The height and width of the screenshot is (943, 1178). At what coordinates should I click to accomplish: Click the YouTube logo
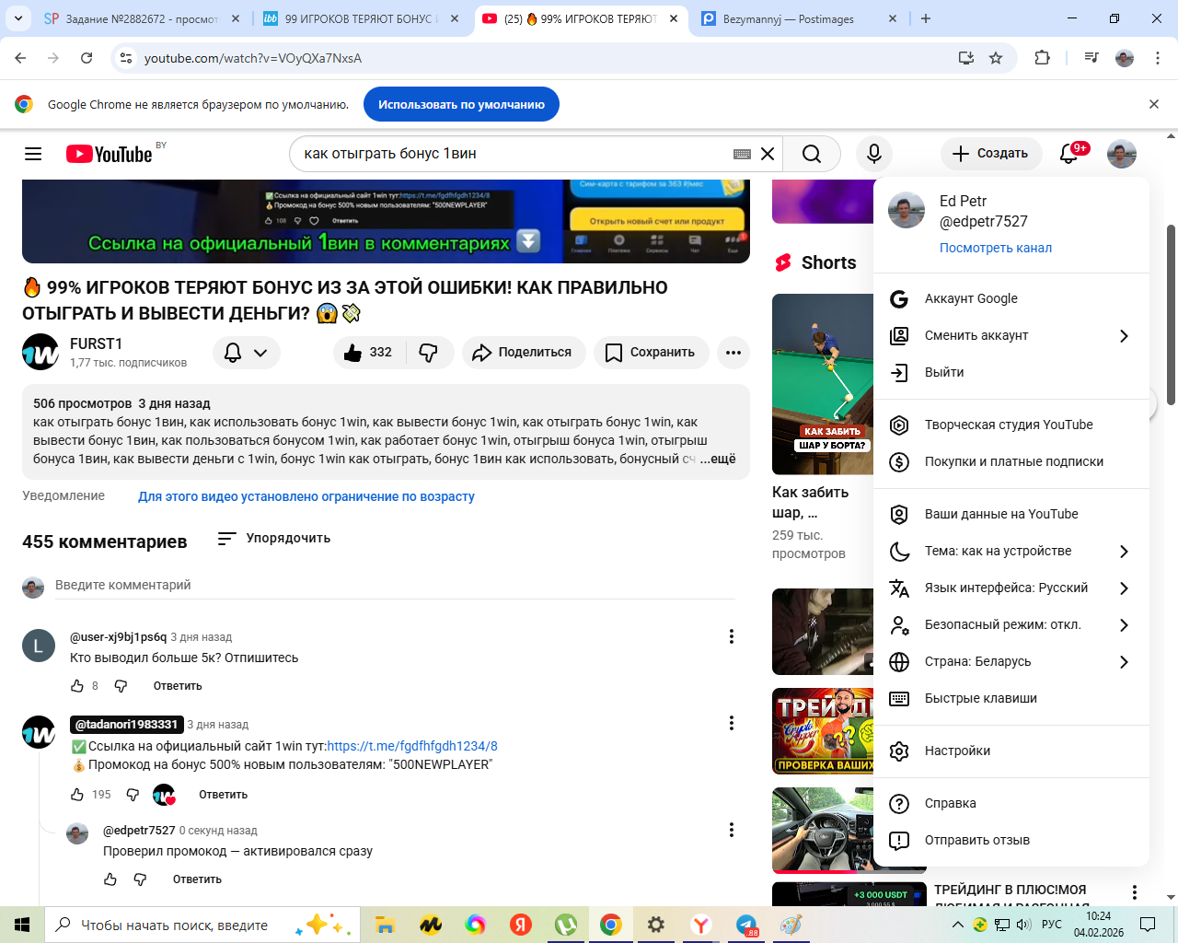(109, 154)
